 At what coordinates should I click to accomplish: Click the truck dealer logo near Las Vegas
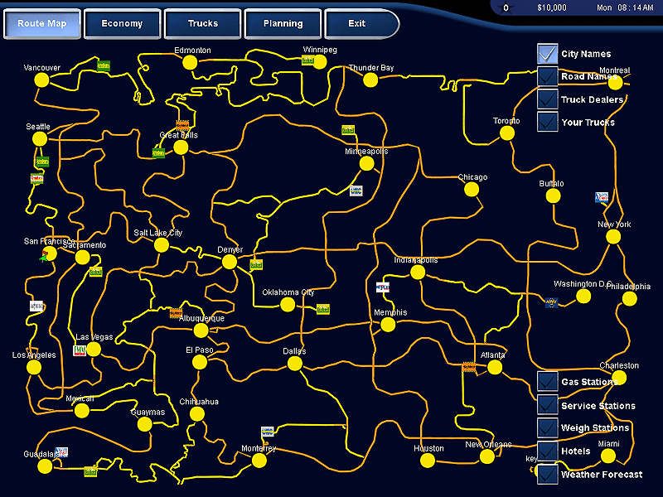tap(80, 350)
